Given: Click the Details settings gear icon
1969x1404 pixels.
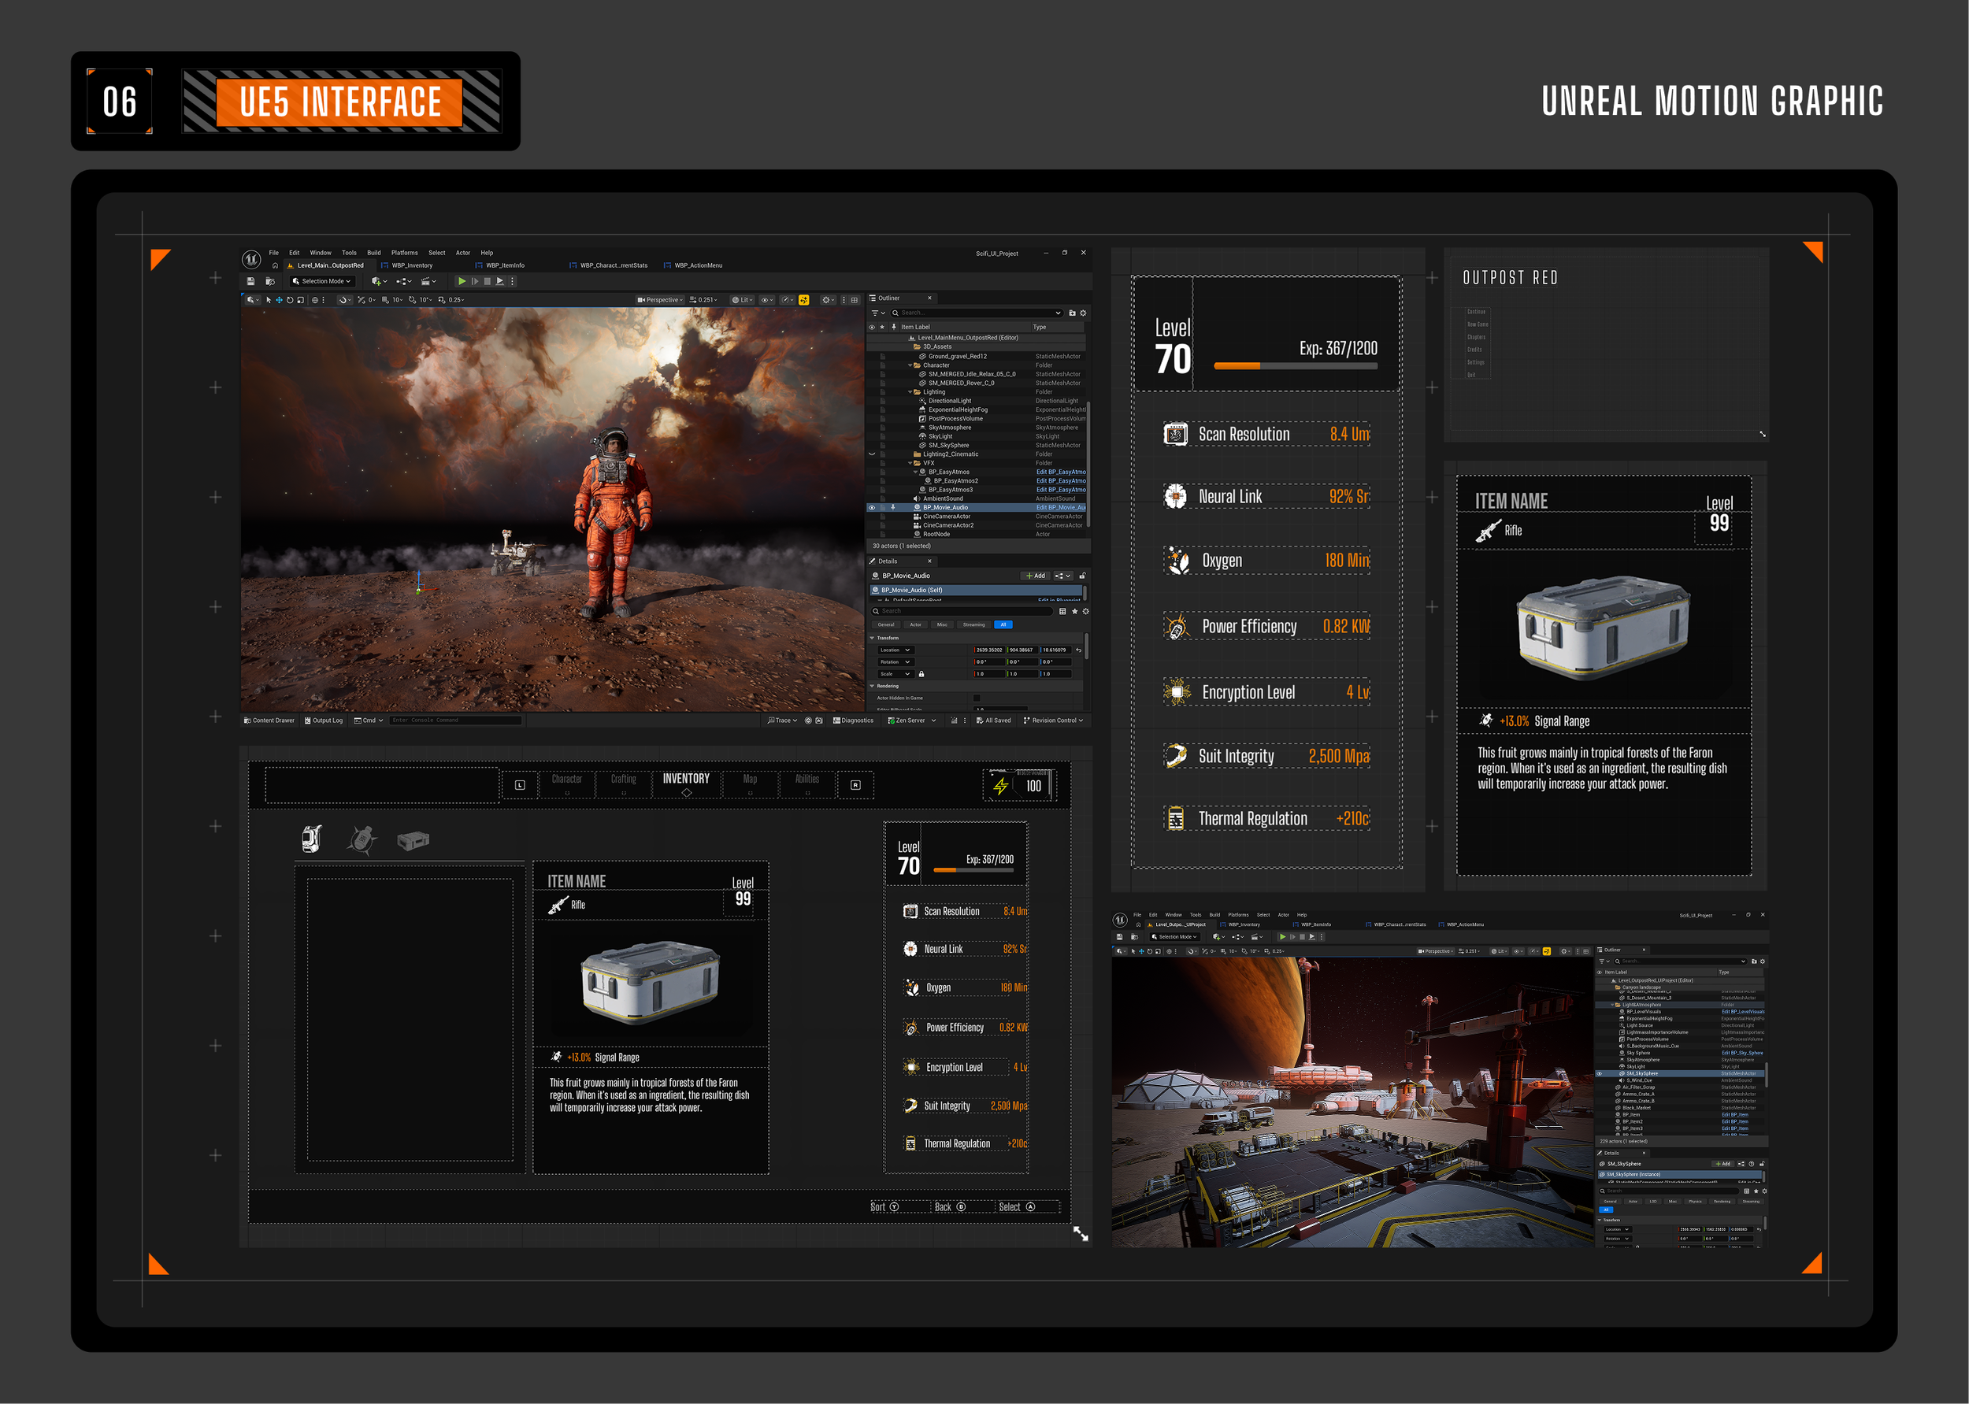Looking at the screenshot, I should pyautogui.click(x=1085, y=611).
